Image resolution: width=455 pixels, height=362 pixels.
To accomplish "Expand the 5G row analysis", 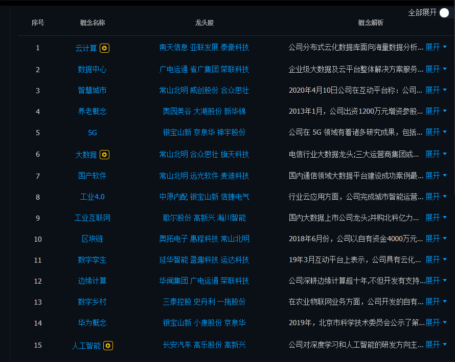I will (436, 132).
